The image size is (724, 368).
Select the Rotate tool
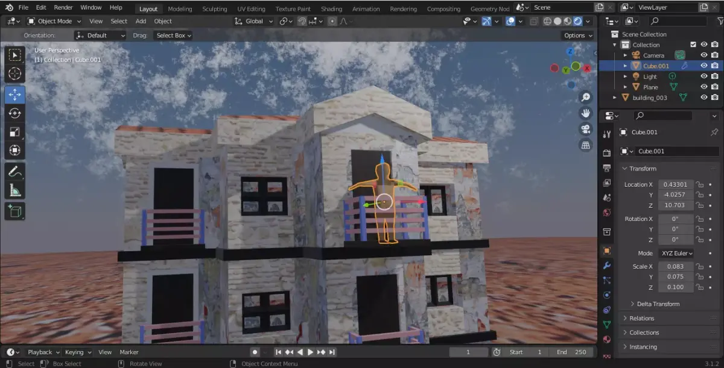point(15,113)
